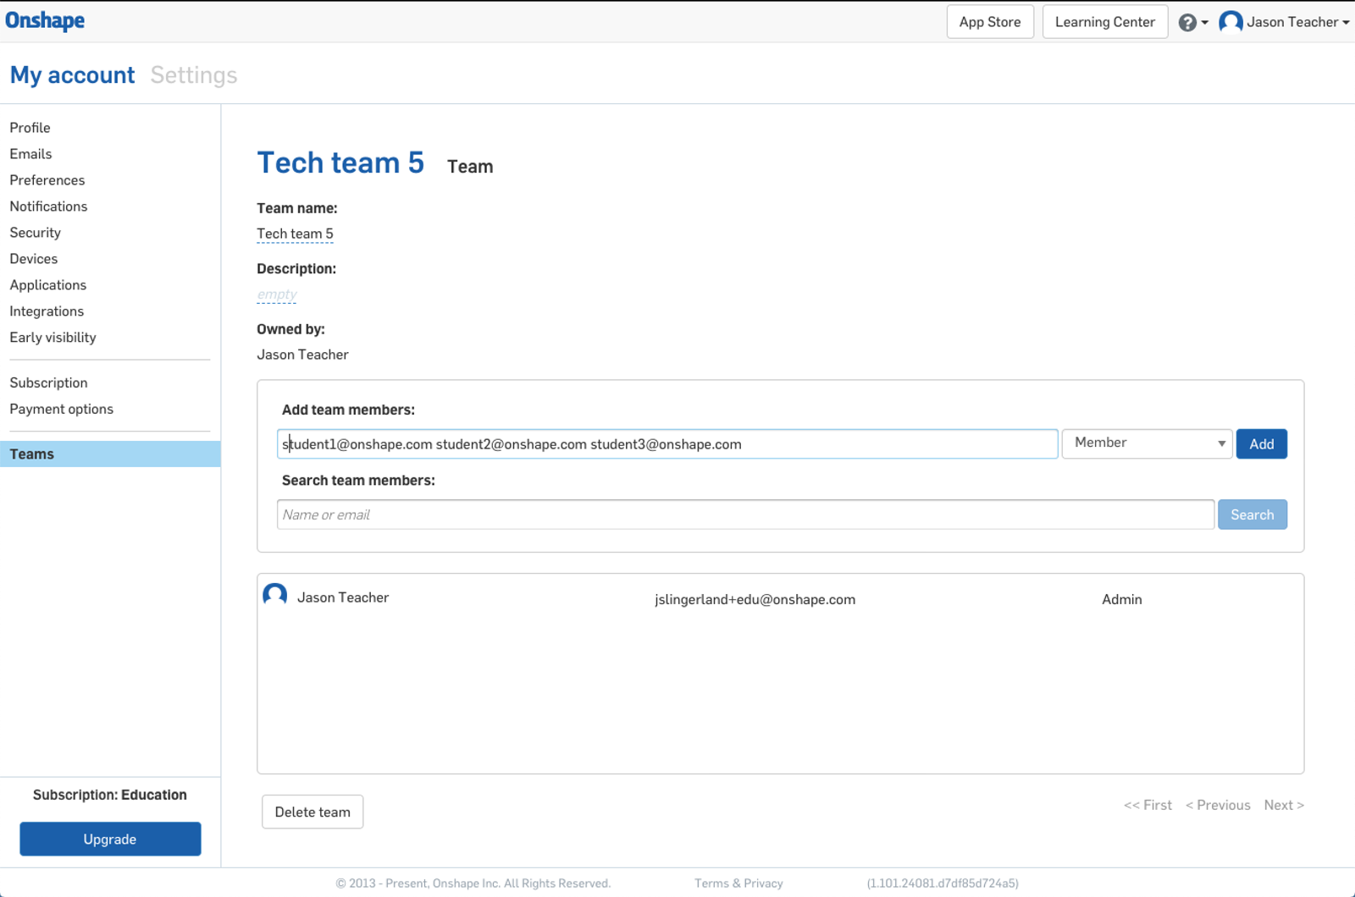Select Profile in the sidebar

pos(30,128)
